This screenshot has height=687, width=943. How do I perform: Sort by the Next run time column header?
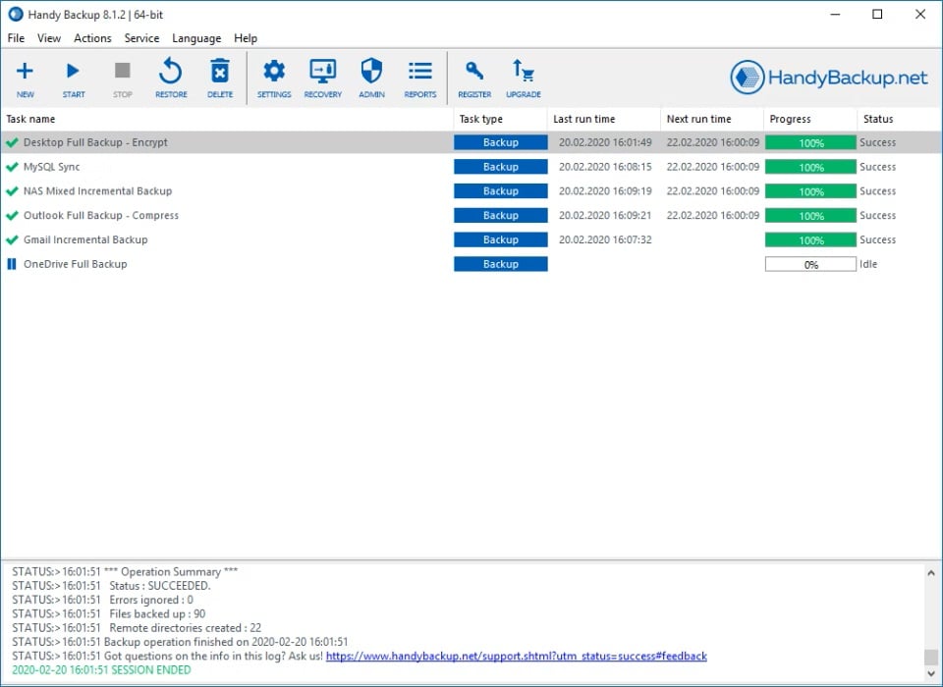click(712, 119)
